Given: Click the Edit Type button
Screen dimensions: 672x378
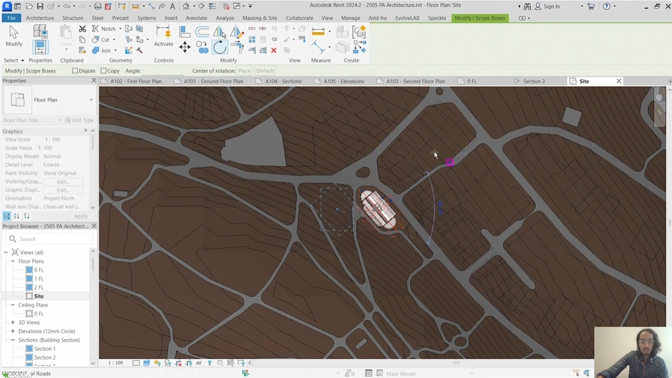Looking at the screenshot, I should coord(79,120).
